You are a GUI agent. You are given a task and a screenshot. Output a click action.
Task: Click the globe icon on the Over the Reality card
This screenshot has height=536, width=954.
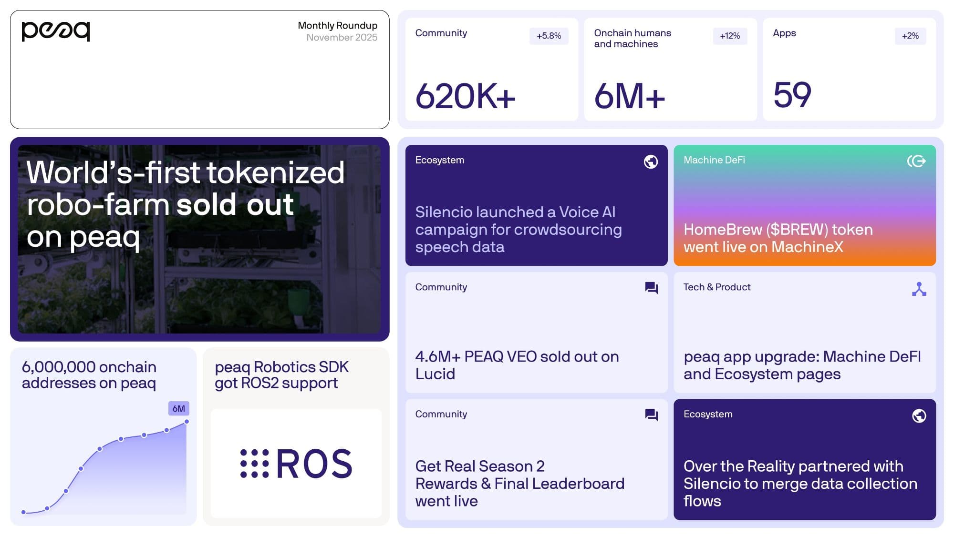pyautogui.click(x=920, y=416)
